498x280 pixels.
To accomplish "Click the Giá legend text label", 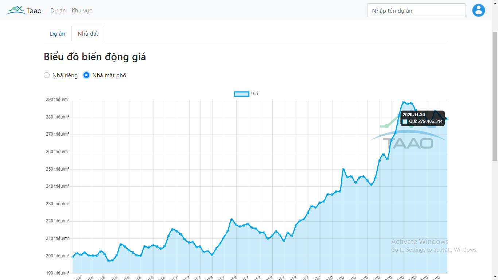I will click(254, 94).
